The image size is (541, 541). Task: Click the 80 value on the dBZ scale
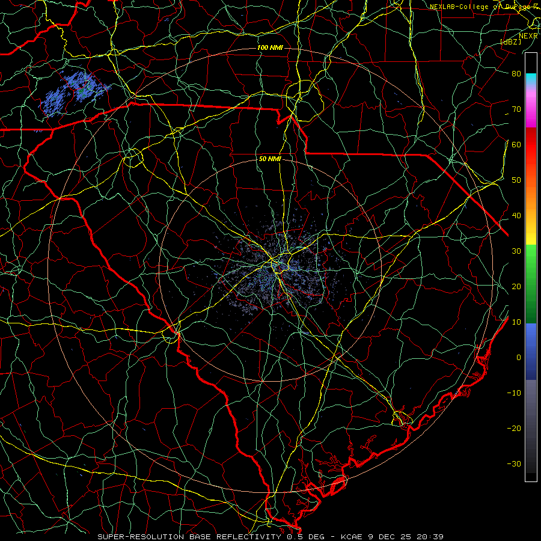pyautogui.click(x=516, y=73)
